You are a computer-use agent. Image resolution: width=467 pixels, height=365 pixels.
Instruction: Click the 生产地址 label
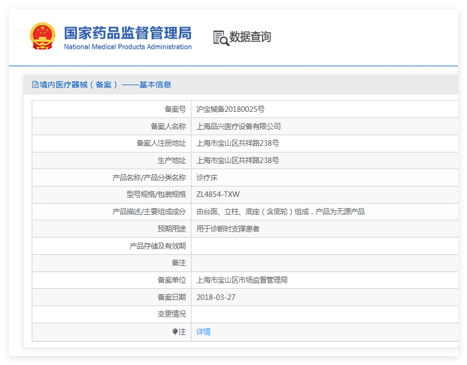click(171, 160)
